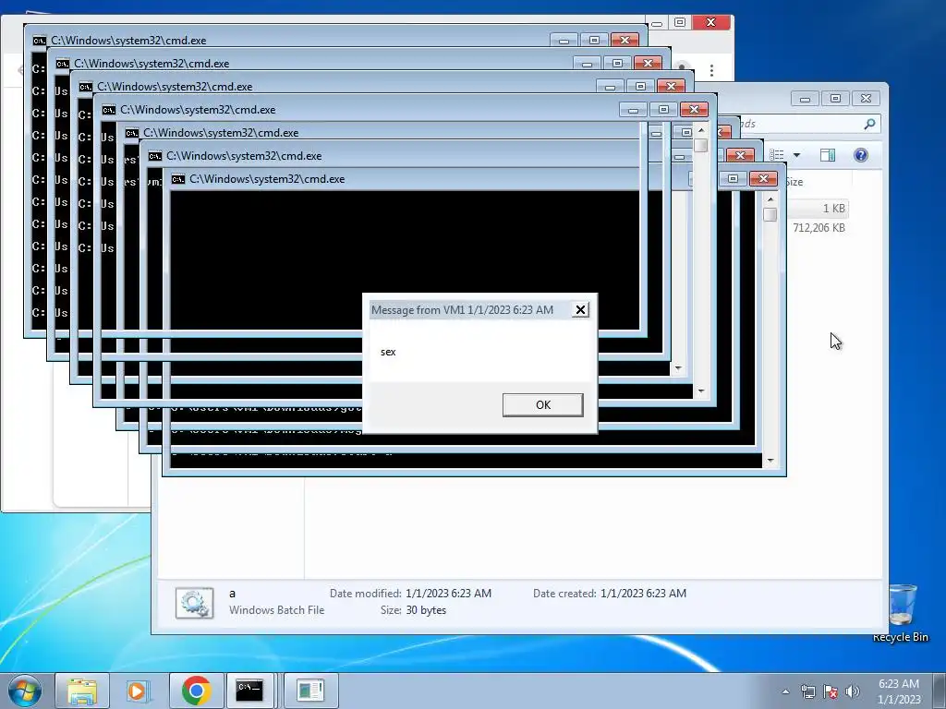Minimize the rearmost cmd.exe window
Image resolution: width=946 pixels, height=709 pixels.
pyautogui.click(x=564, y=41)
